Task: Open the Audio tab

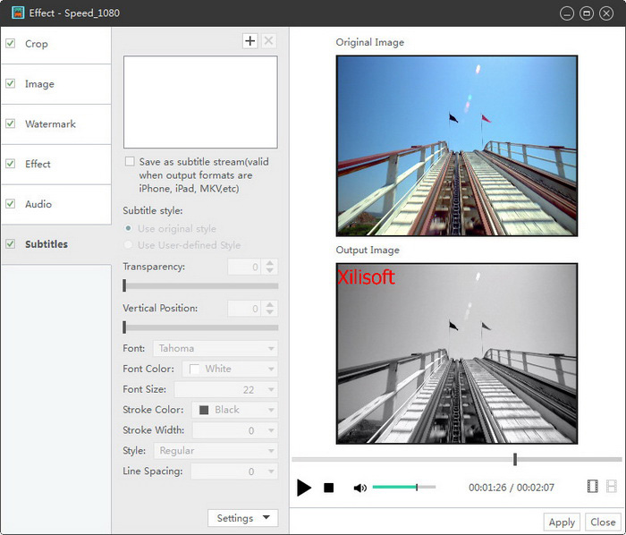Action: point(38,205)
